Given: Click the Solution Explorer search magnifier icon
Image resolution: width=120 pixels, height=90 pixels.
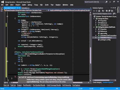Looking at the screenshot, I should [114, 13].
